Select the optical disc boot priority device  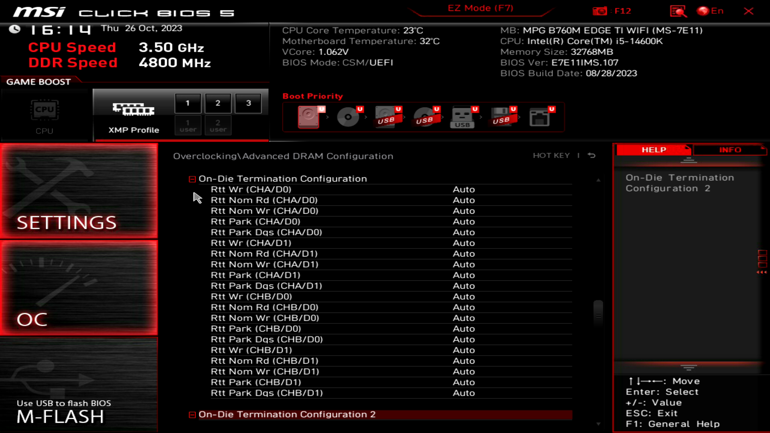point(348,117)
